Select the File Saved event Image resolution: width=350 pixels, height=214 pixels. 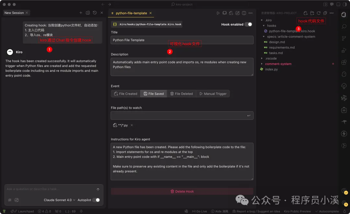point(154,94)
